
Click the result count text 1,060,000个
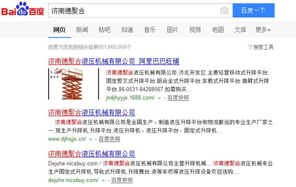[118, 47]
